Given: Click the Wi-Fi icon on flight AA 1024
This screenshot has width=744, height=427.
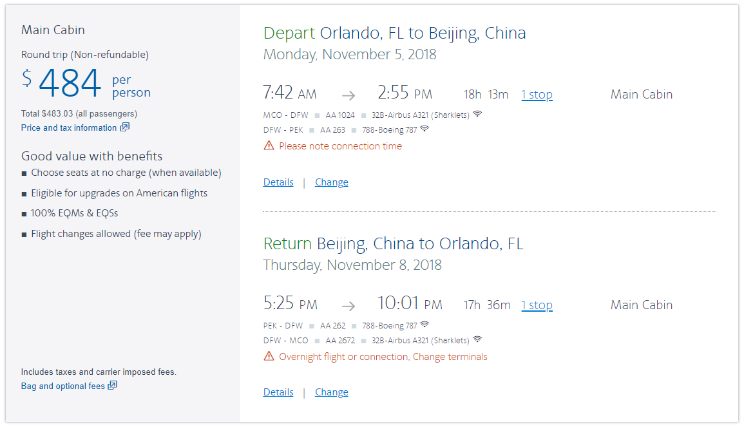Looking at the screenshot, I should (477, 114).
